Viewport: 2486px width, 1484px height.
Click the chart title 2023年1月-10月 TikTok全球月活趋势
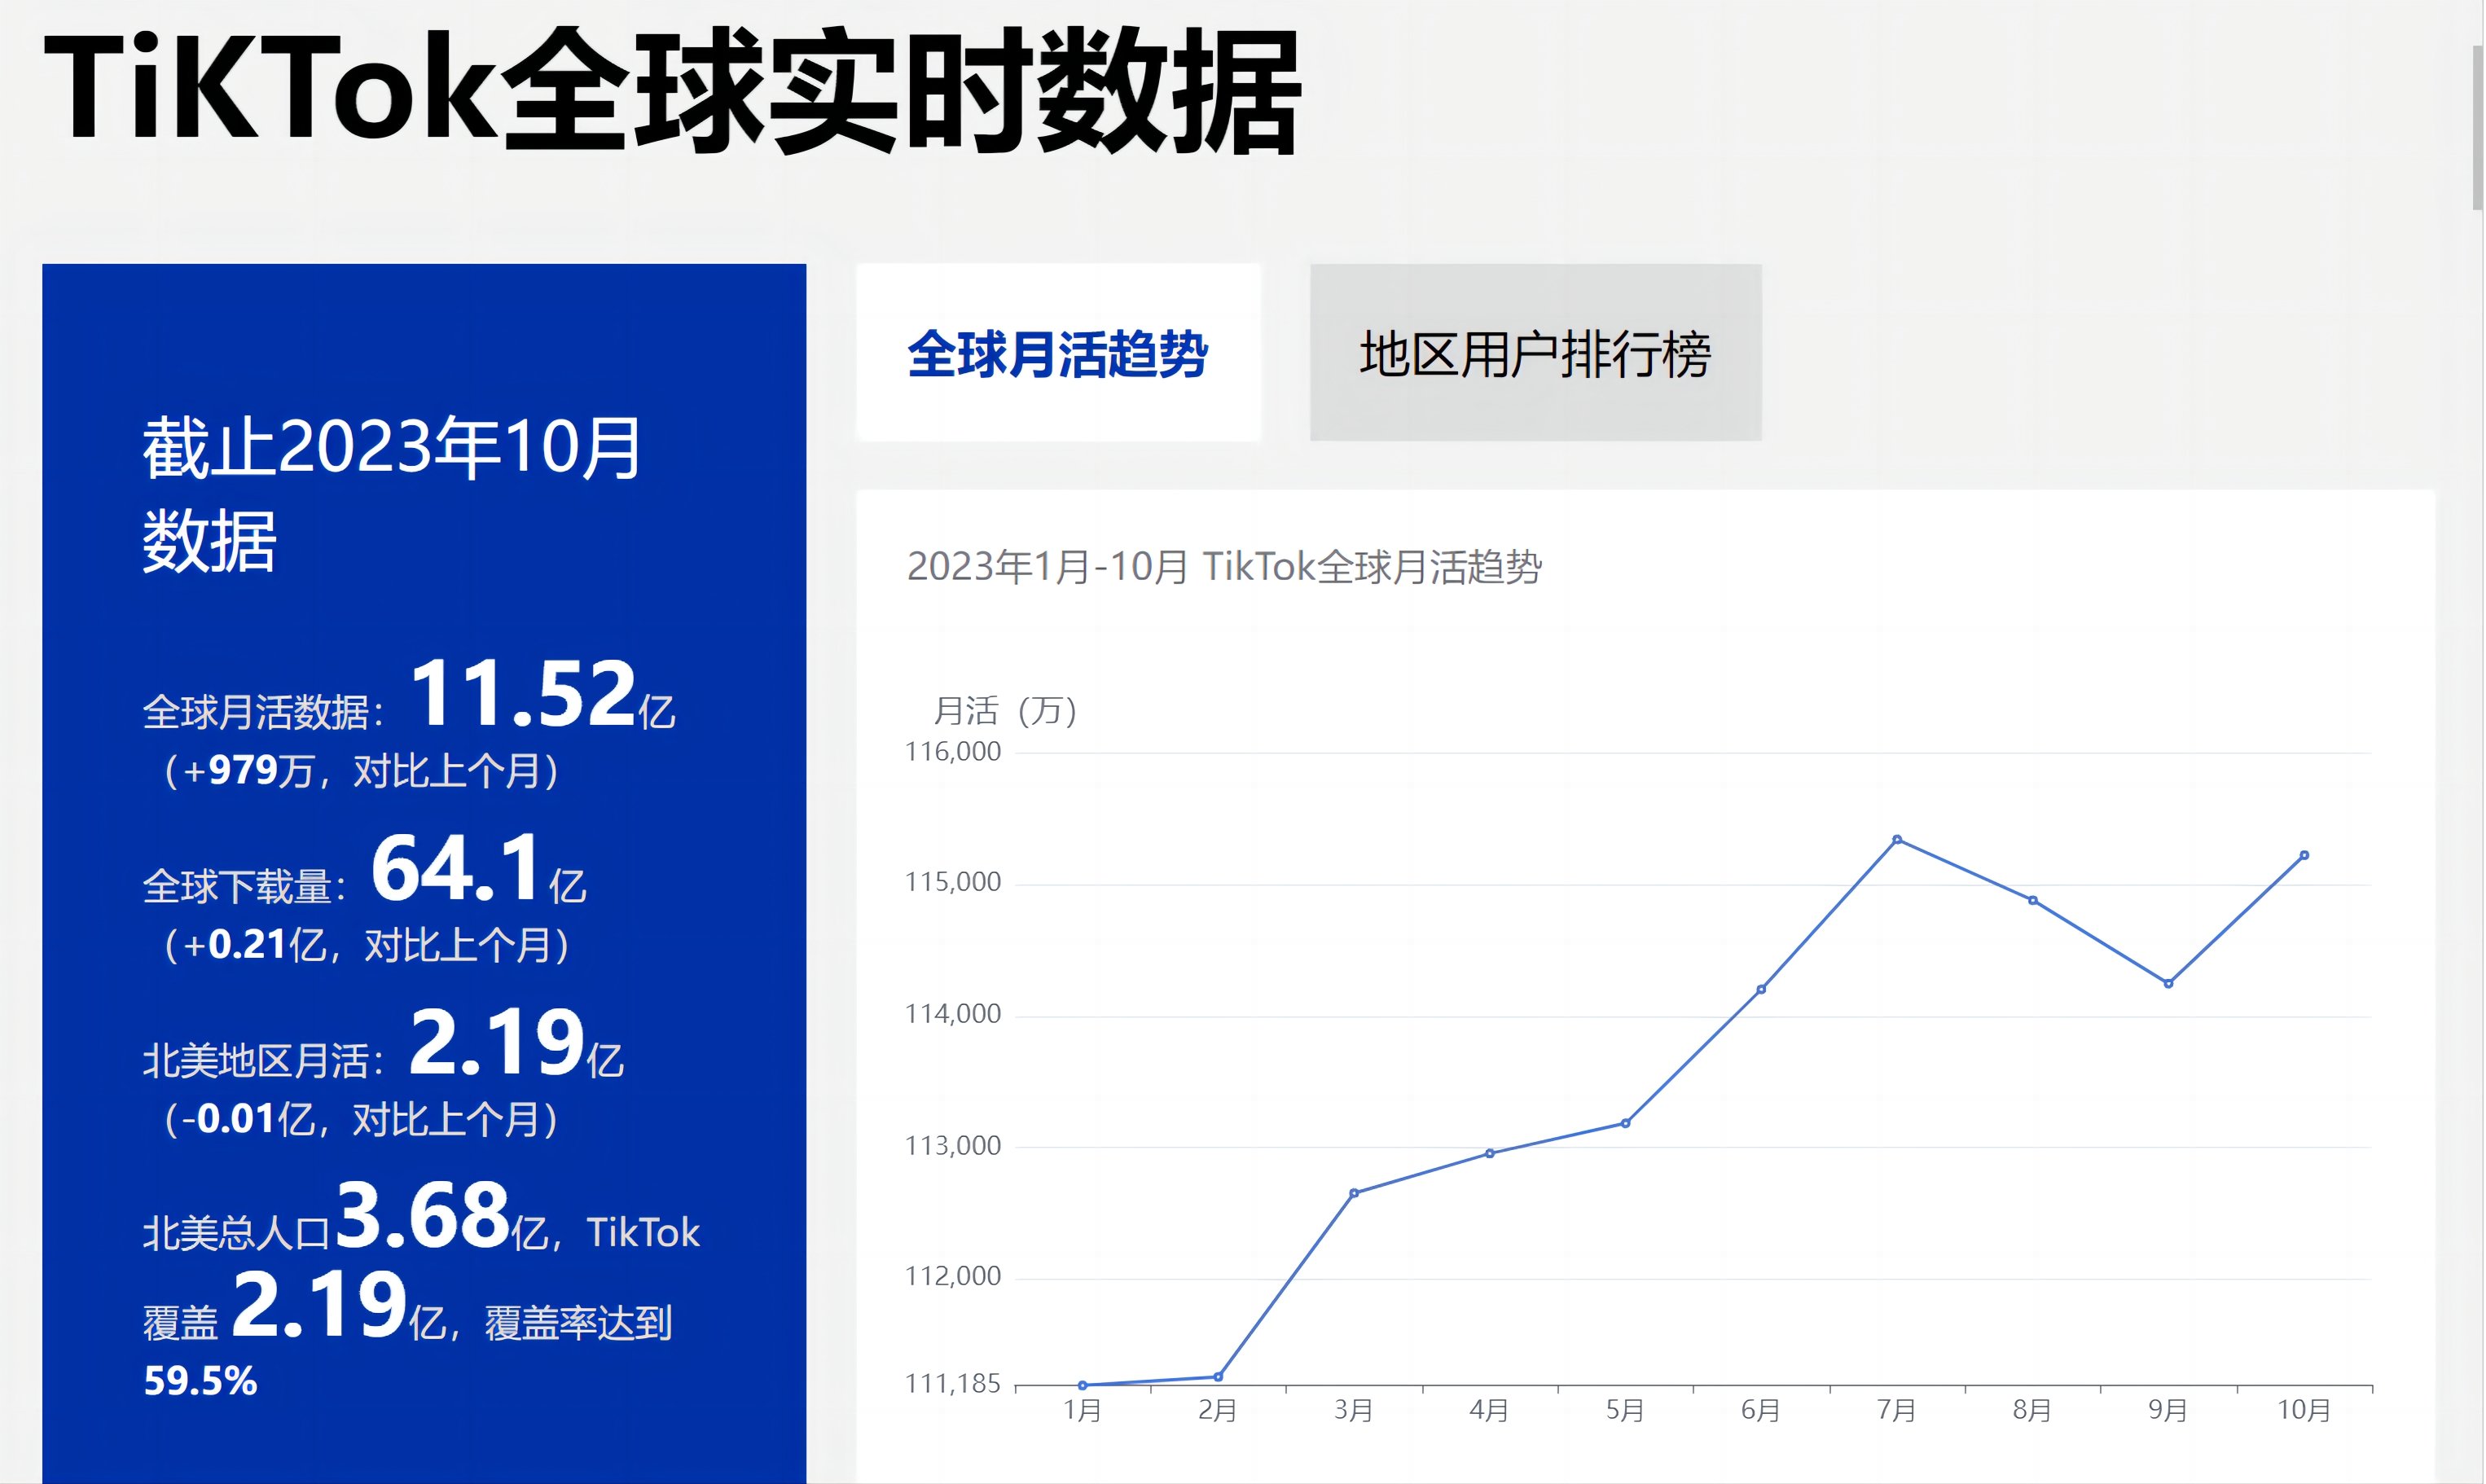tap(1224, 567)
